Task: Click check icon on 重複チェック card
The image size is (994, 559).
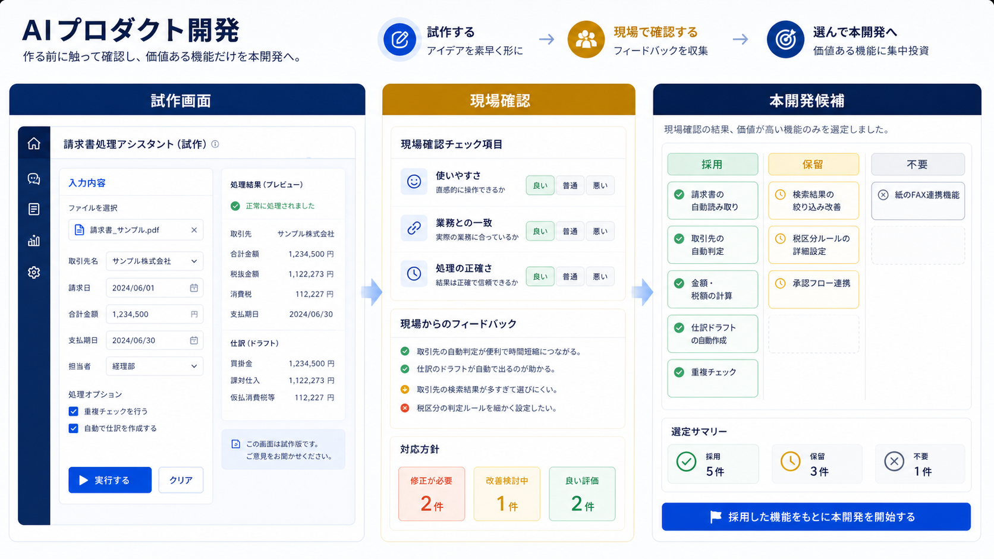Action: tap(679, 372)
